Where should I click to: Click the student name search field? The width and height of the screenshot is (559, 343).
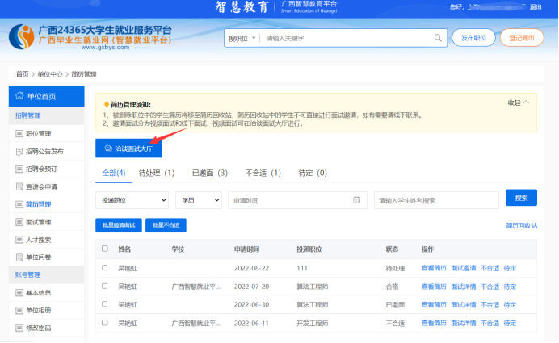click(x=435, y=200)
